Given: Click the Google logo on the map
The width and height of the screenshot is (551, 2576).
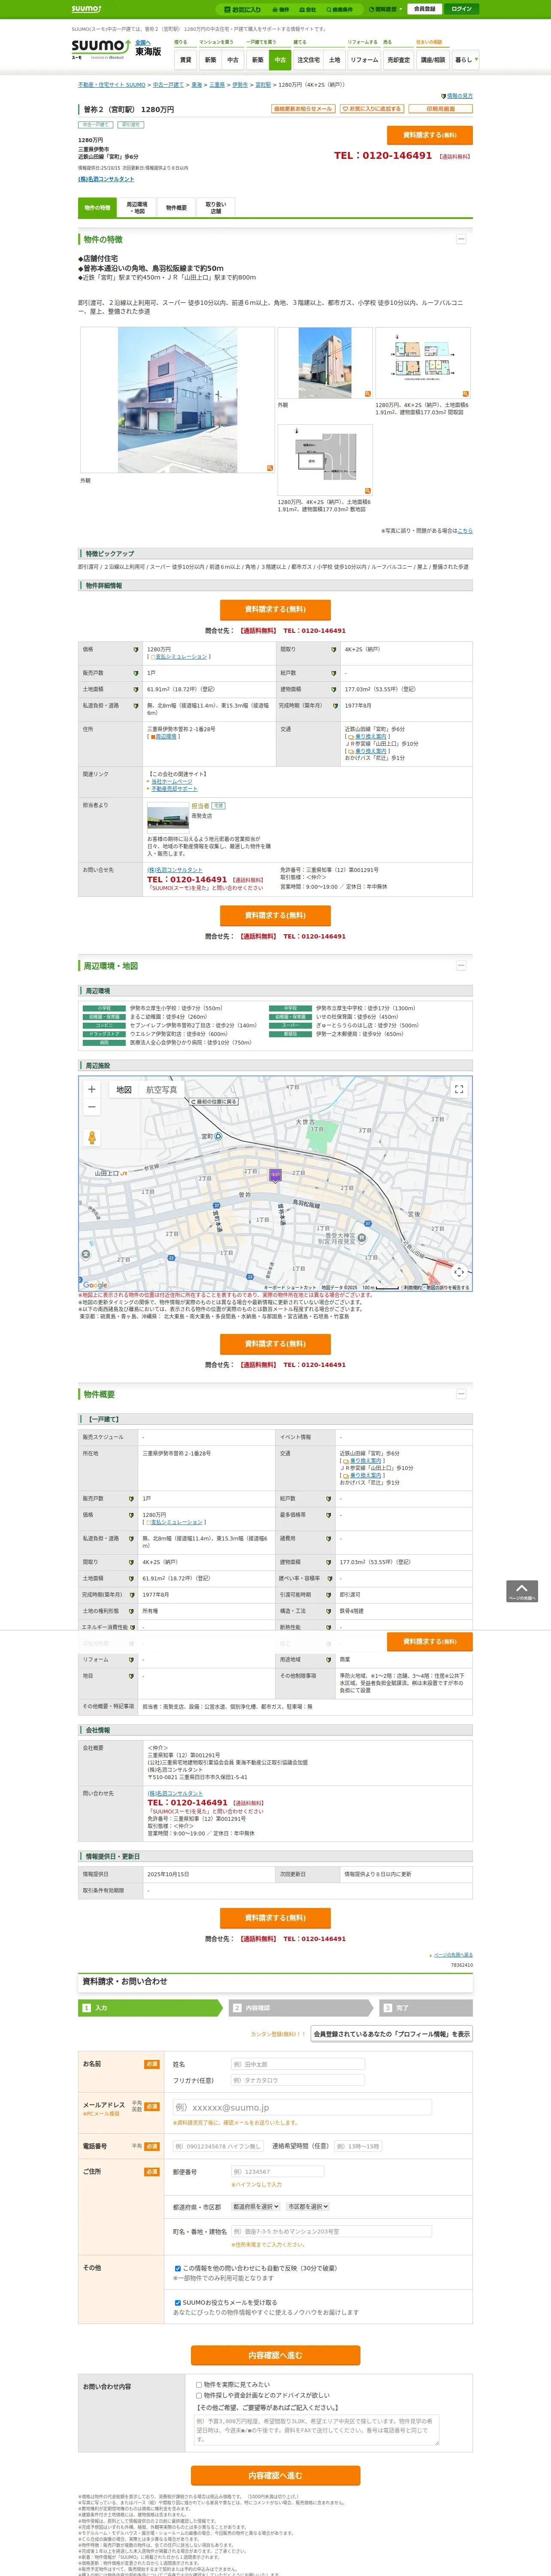Looking at the screenshot, I should (x=95, y=1285).
